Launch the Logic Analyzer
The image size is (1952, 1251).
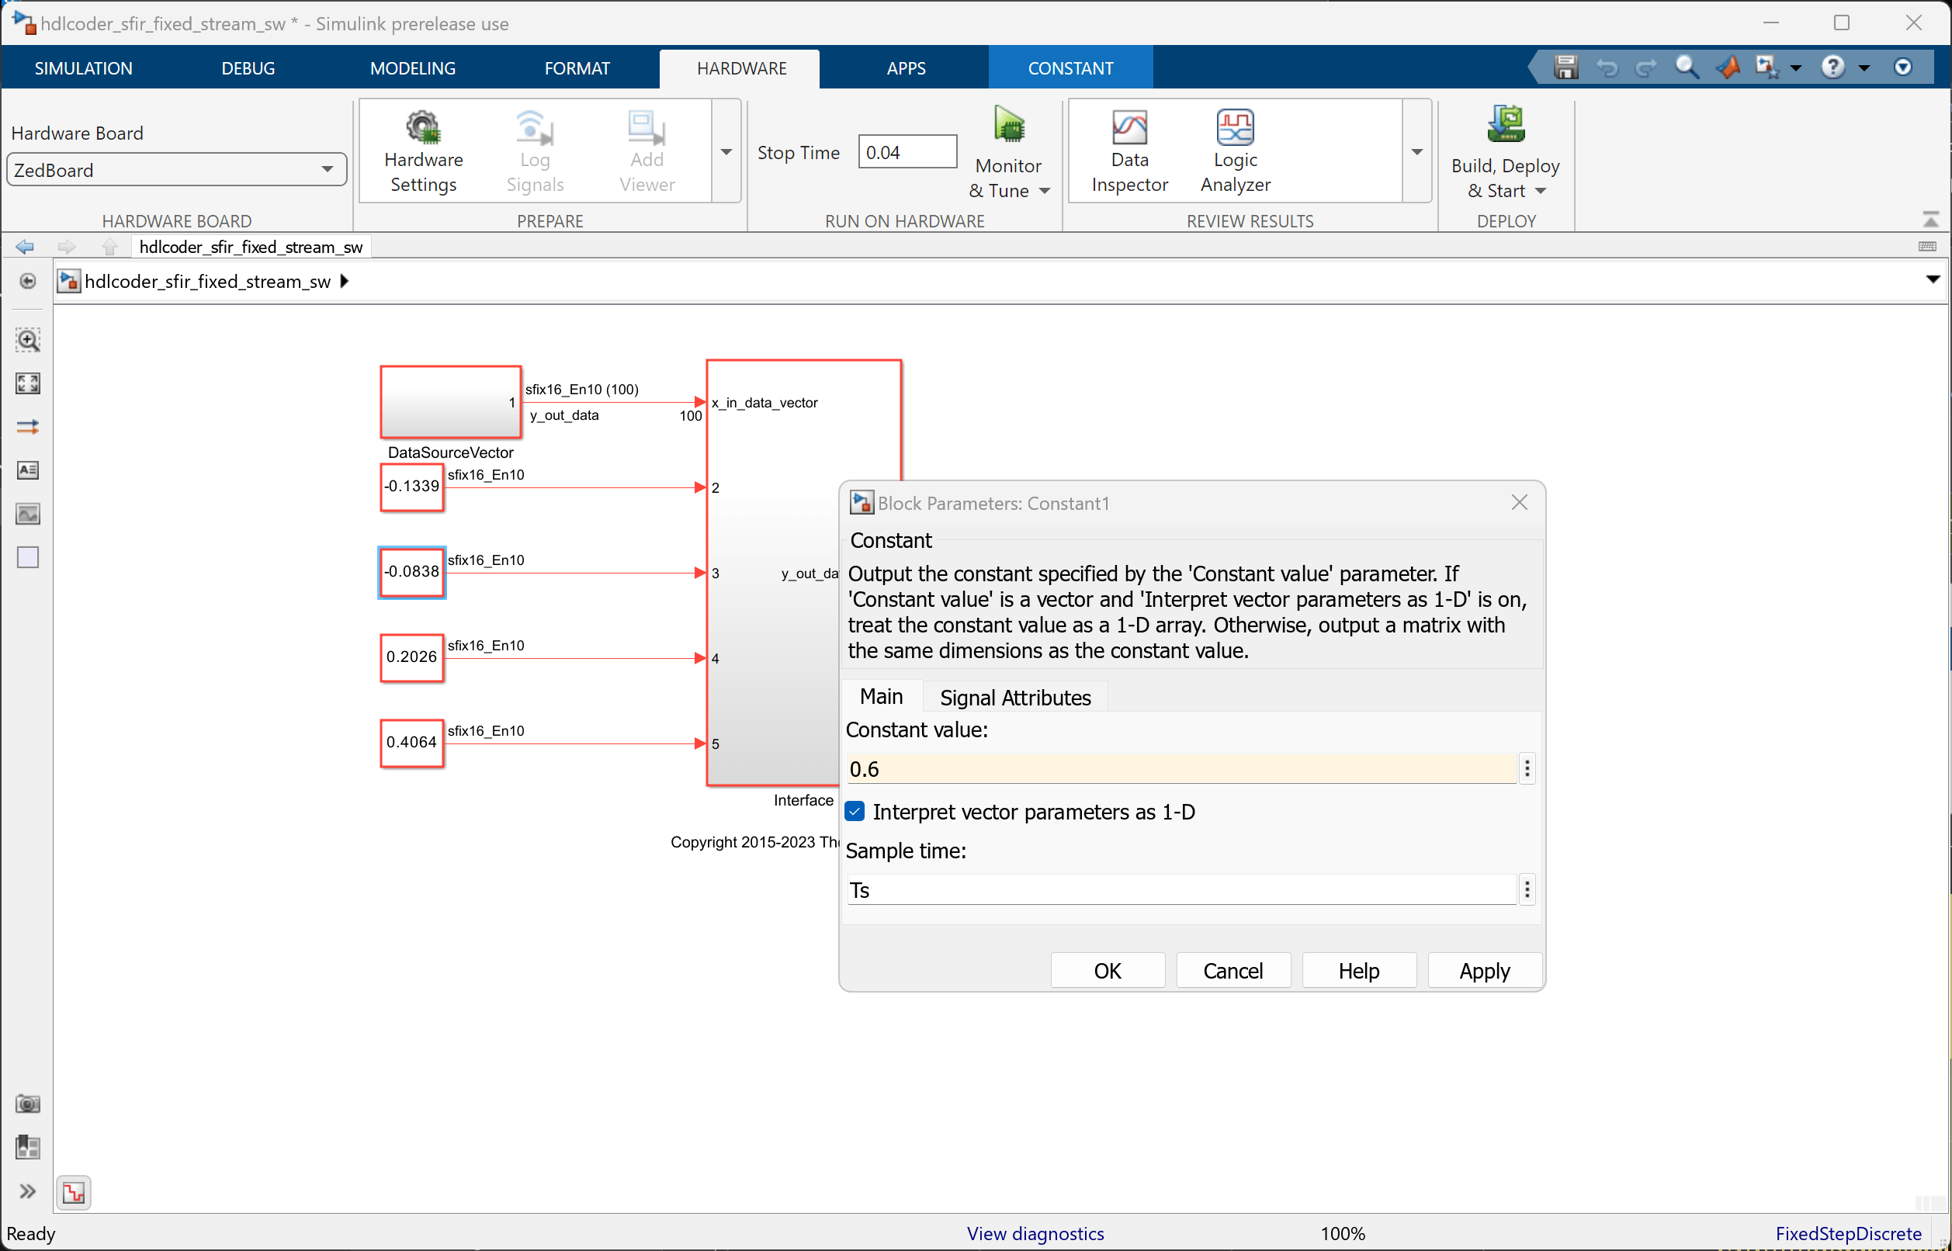(x=1235, y=151)
